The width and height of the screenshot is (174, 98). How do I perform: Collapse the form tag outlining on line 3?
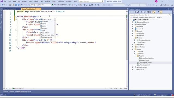(x=16, y=17)
